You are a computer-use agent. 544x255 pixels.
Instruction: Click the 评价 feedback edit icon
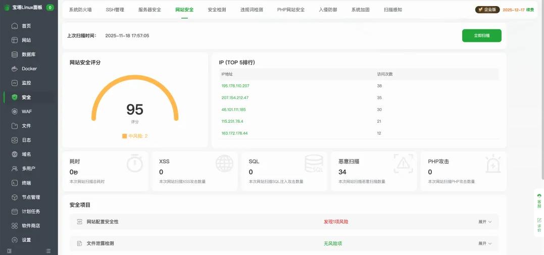click(x=539, y=220)
